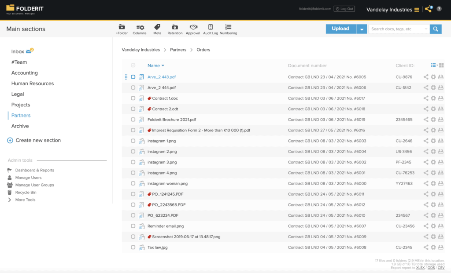Click the Upload button
451x273 pixels.
[341, 29]
